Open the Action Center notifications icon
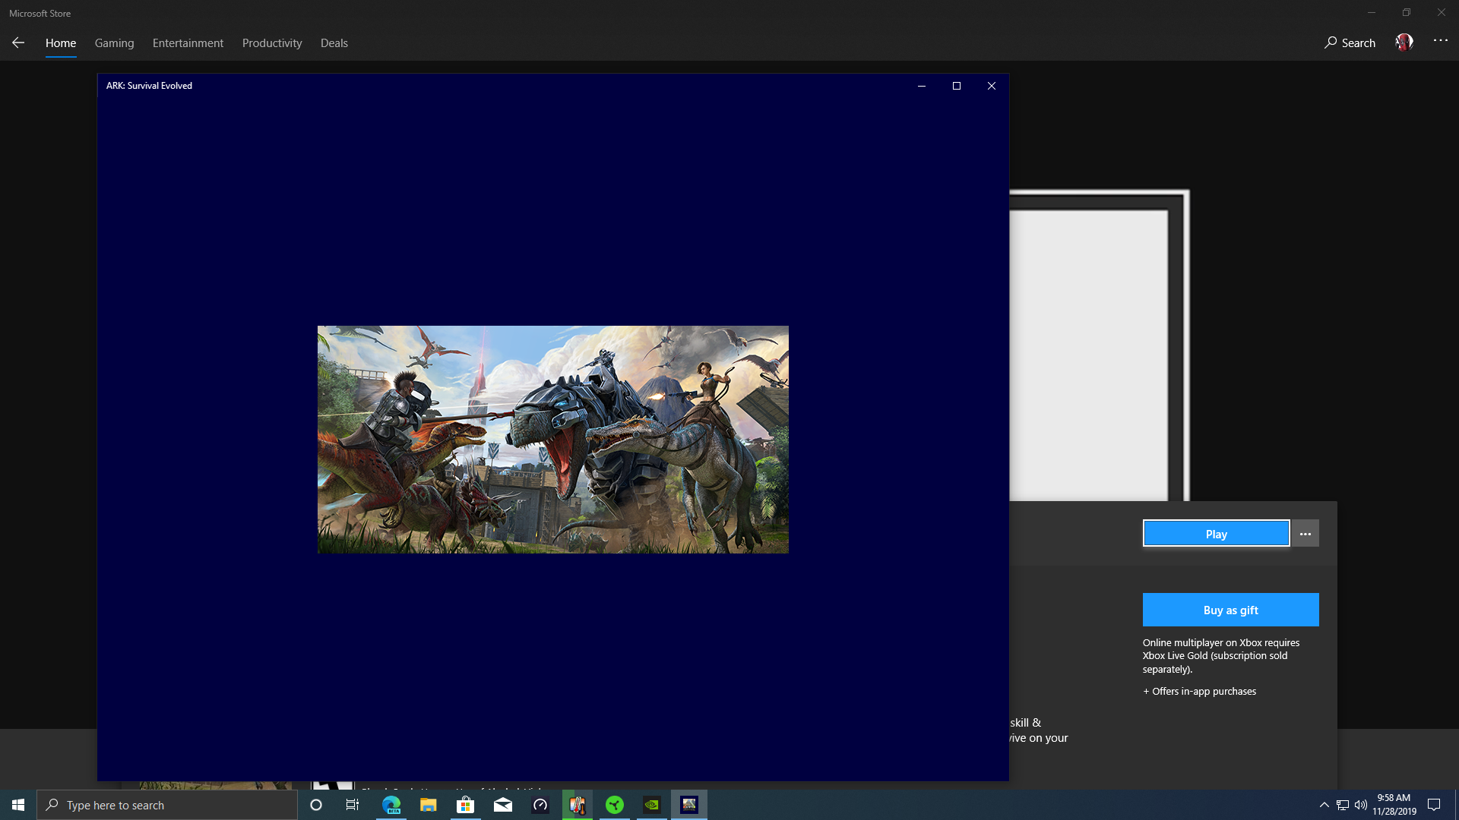The width and height of the screenshot is (1459, 820). tap(1434, 805)
